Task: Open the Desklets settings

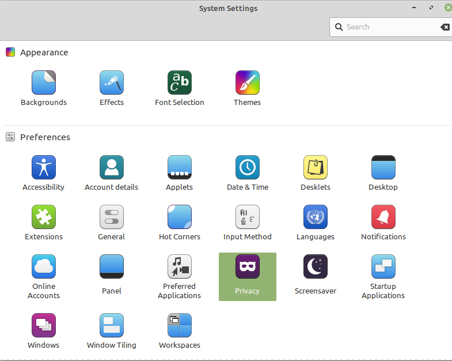Action: [316, 168]
